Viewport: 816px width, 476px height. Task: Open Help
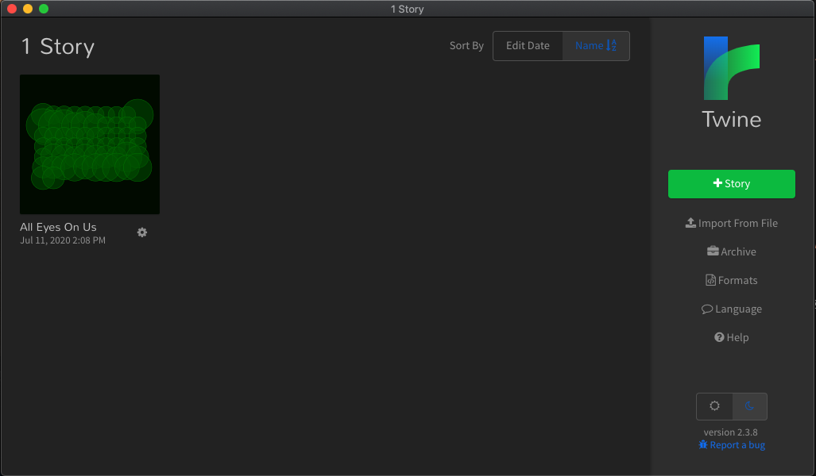pyautogui.click(x=731, y=337)
